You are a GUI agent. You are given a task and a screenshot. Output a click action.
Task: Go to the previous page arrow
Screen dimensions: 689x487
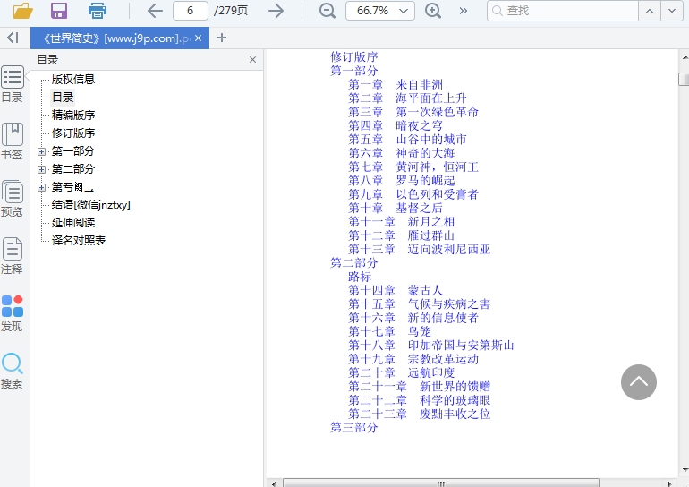click(155, 11)
